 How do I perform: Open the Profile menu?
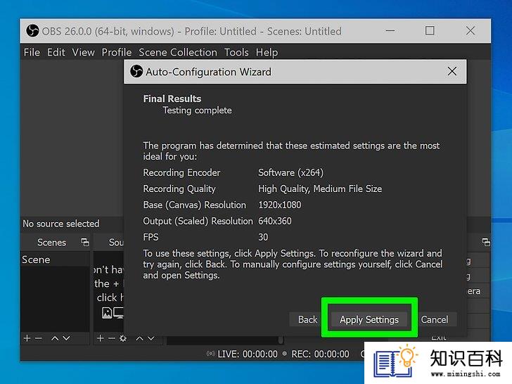(x=117, y=52)
